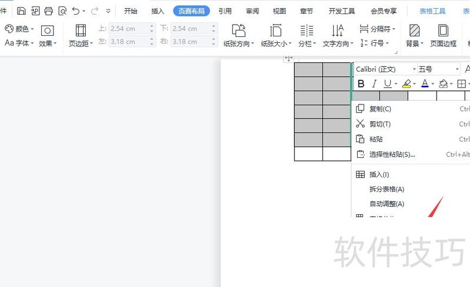Click the export to PDF icon
The image size is (470, 287).
[35, 11]
